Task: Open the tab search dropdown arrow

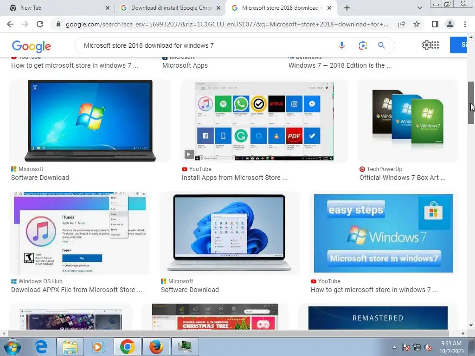Action: click(419, 8)
